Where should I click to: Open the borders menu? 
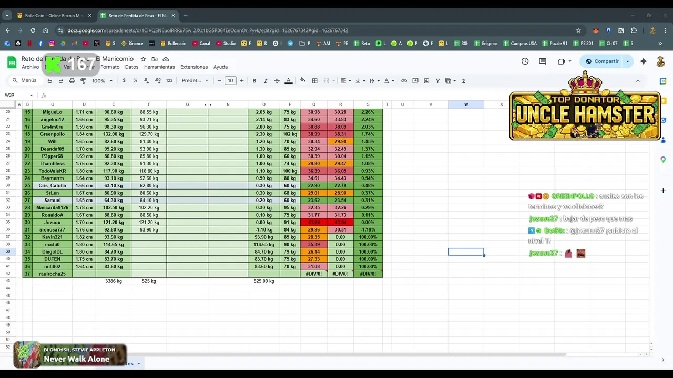(314, 81)
